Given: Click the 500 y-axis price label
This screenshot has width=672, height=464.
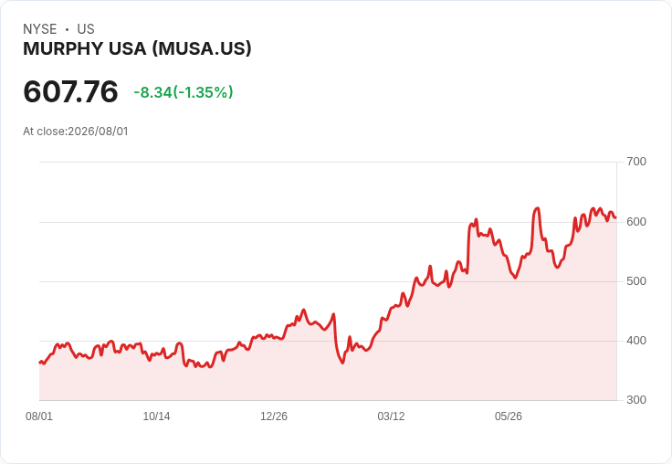Looking at the screenshot, I should point(636,281).
